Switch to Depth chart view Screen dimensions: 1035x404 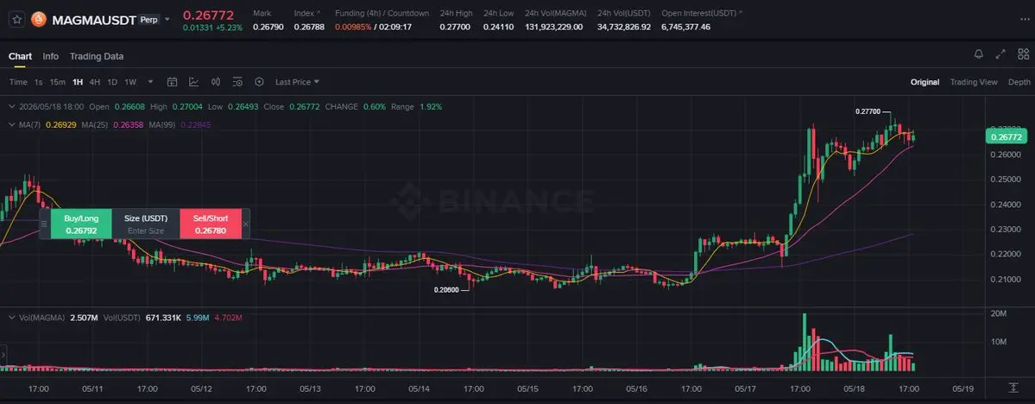(1019, 82)
